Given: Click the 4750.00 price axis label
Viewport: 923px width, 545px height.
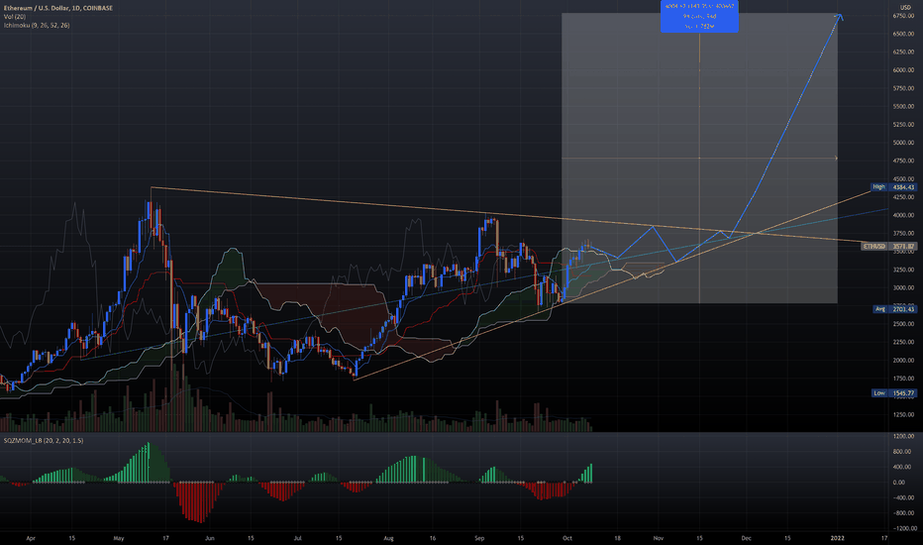Looking at the screenshot, I should 903,161.
